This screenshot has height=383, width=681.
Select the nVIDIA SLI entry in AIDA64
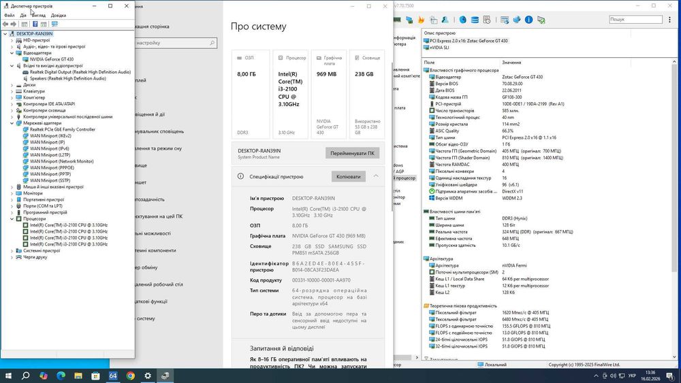pyautogui.click(x=439, y=48)
